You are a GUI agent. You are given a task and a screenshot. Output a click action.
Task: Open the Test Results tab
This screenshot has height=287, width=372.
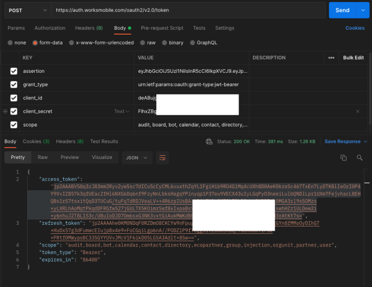coord(104,141)
